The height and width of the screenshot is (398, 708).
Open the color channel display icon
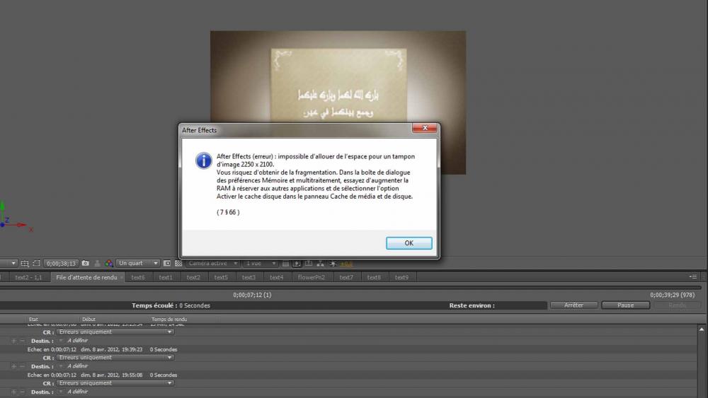[109, 263]
